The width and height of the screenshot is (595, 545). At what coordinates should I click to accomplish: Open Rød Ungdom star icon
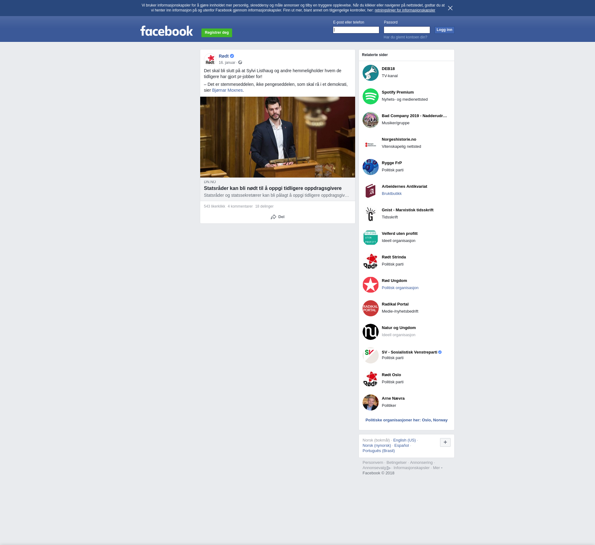coord(371,285)
